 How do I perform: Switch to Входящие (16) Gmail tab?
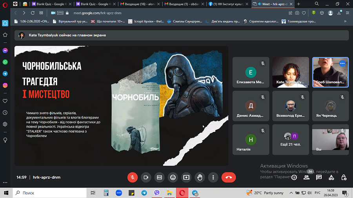(140, 4)
